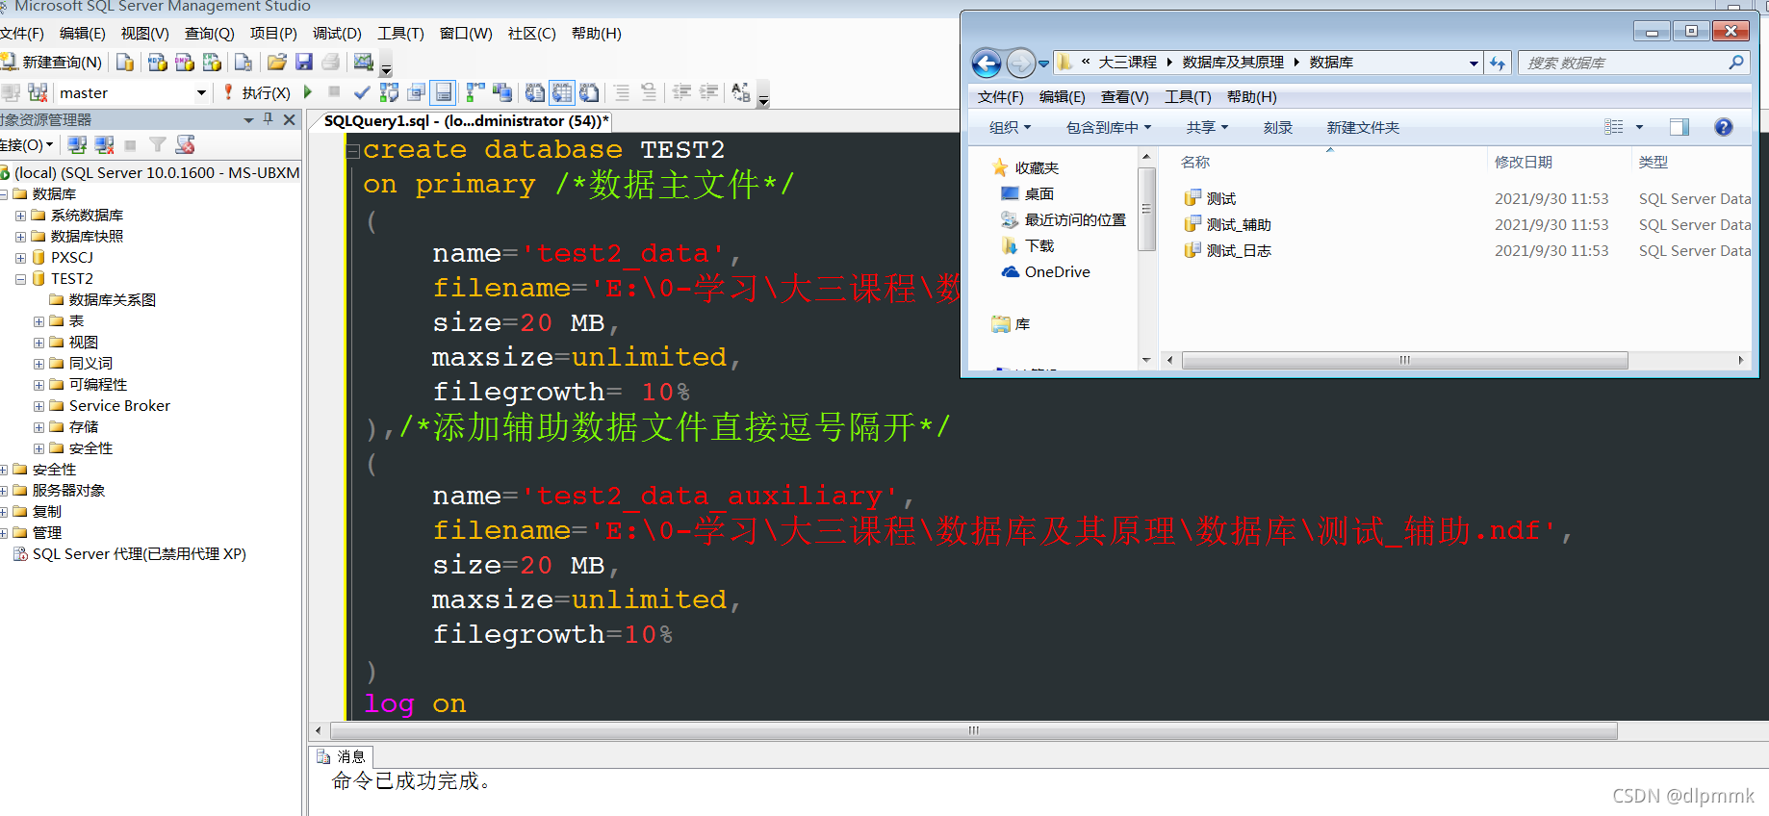Toggle IntelliSense enabled button
Screen dimensions: 1769x816
pos(443,92)
